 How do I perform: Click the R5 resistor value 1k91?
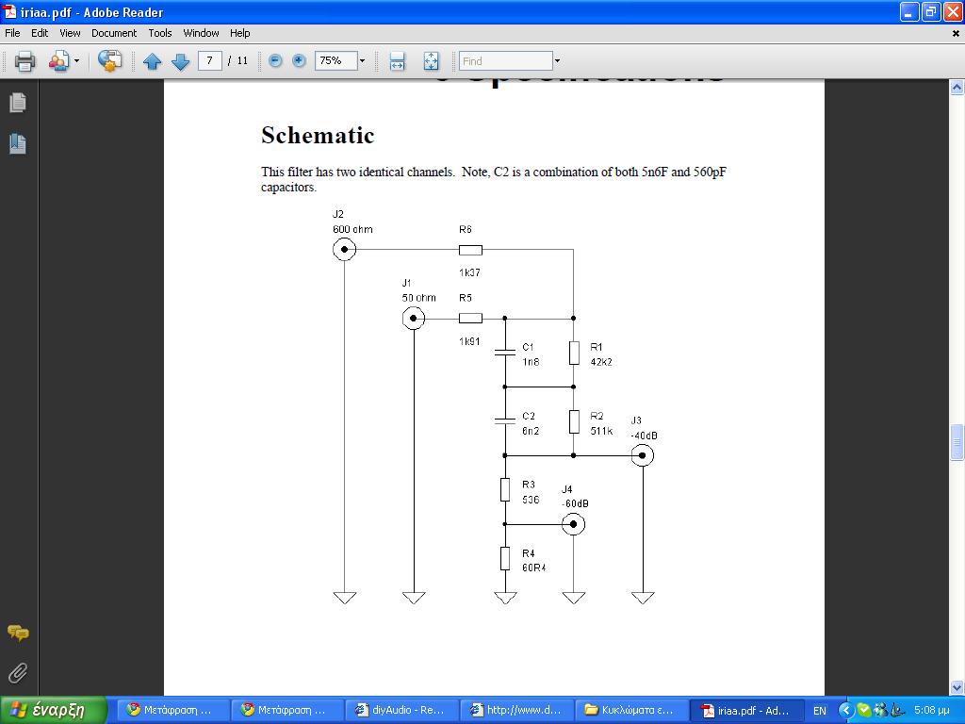click(x=469, y=341)
